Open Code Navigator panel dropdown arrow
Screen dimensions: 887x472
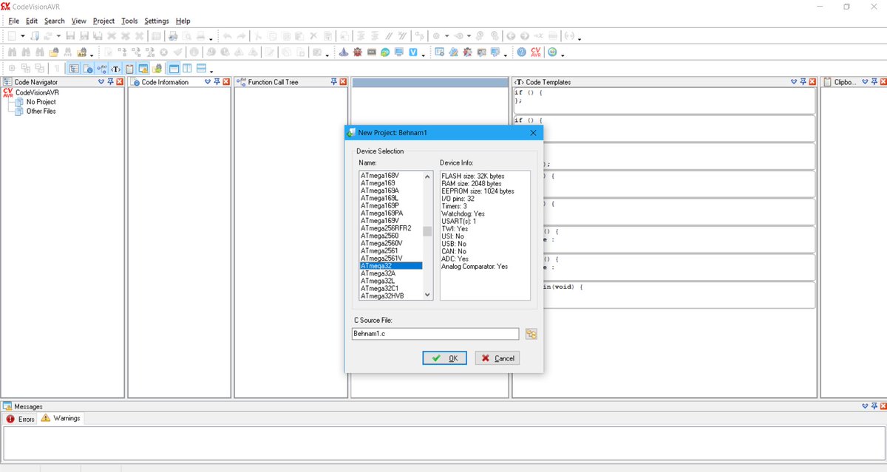coord(101,82)
